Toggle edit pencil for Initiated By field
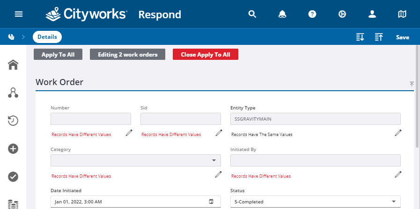 point(398,175)
